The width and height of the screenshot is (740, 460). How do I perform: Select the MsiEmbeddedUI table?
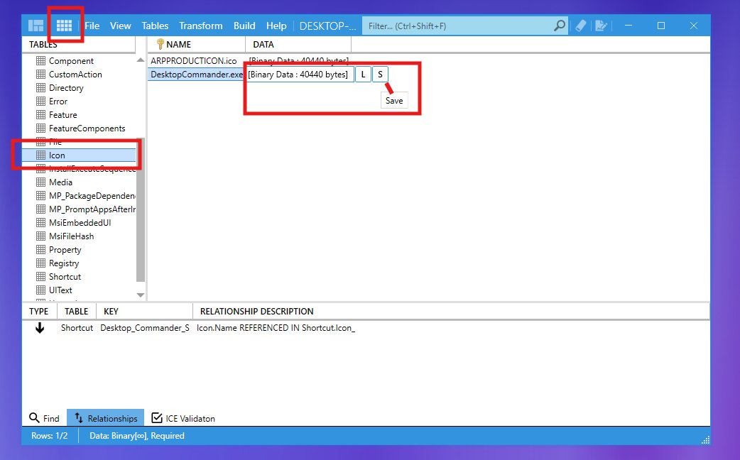(80, 223)
